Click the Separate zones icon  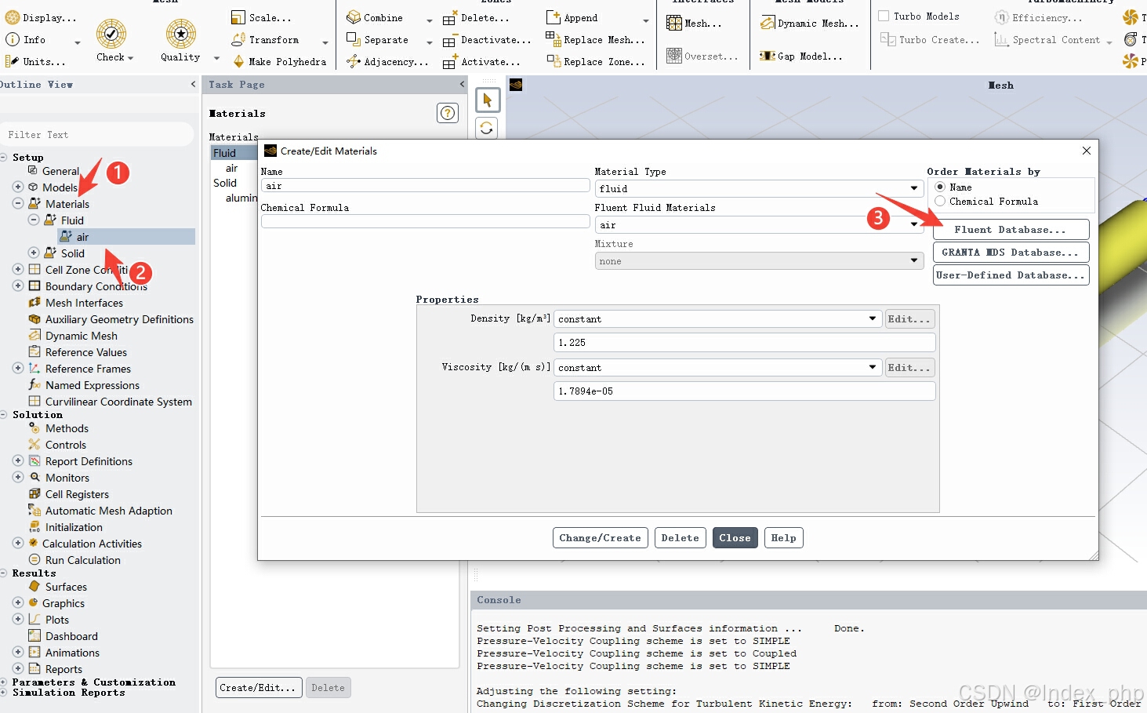click(x=354, y=39)
